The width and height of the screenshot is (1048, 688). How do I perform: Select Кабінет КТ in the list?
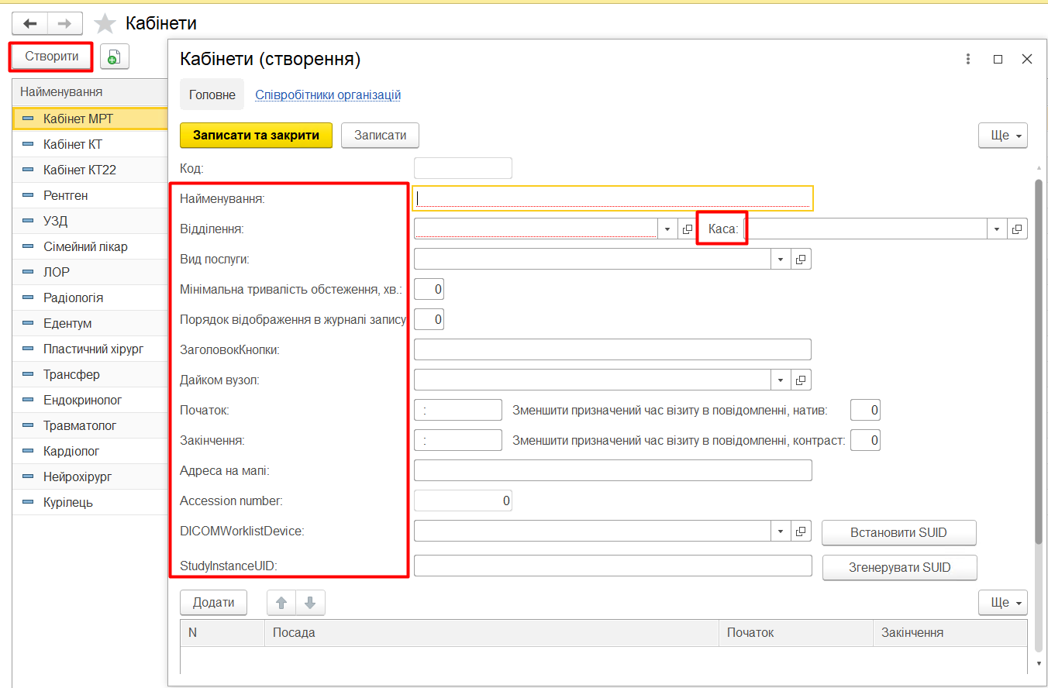(x=73, y=144)
